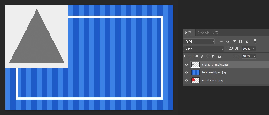Image resolution: width=269 pixels, height=115 pixels.
Task: Lock all padlock icon
Action: click(219, 56)
